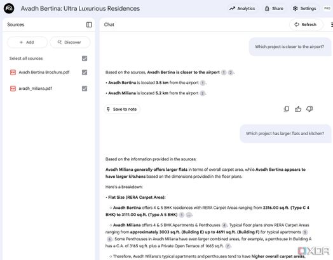Click citation 7 after '1665 sq.ft.'
Viewport: 333px width, 260px height.
[x=228, y=246]
